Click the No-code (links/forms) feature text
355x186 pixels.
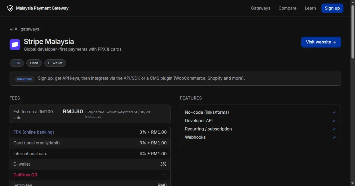click(x=207, y=112)
